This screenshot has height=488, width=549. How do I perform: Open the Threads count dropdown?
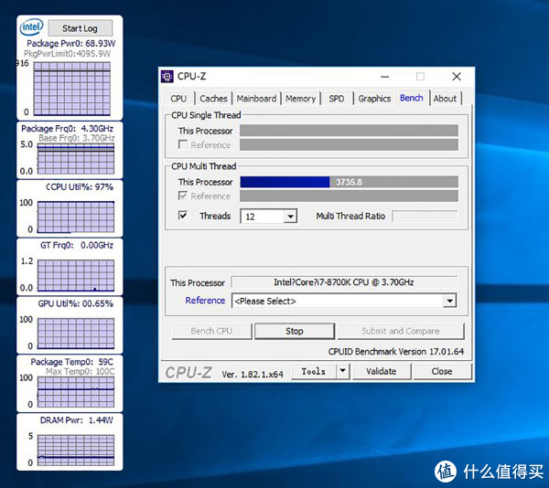click(290, 217)
